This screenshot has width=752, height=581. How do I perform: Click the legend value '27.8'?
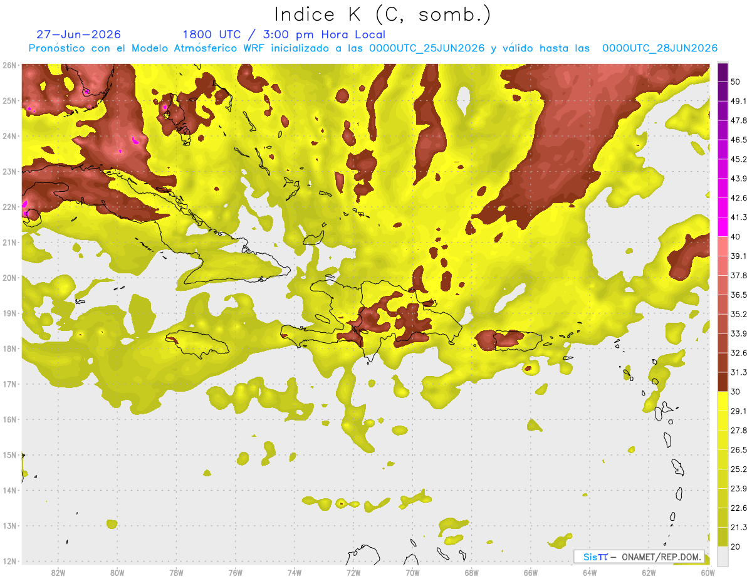click(739, 431)
